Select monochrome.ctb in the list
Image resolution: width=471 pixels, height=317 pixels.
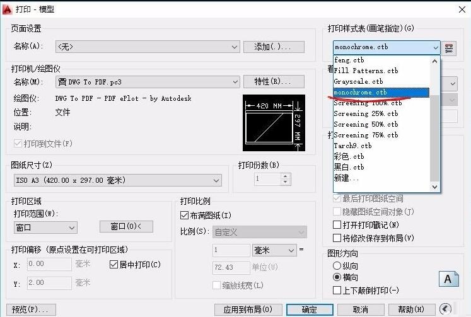pyautogui.click(x=381, y=93)
